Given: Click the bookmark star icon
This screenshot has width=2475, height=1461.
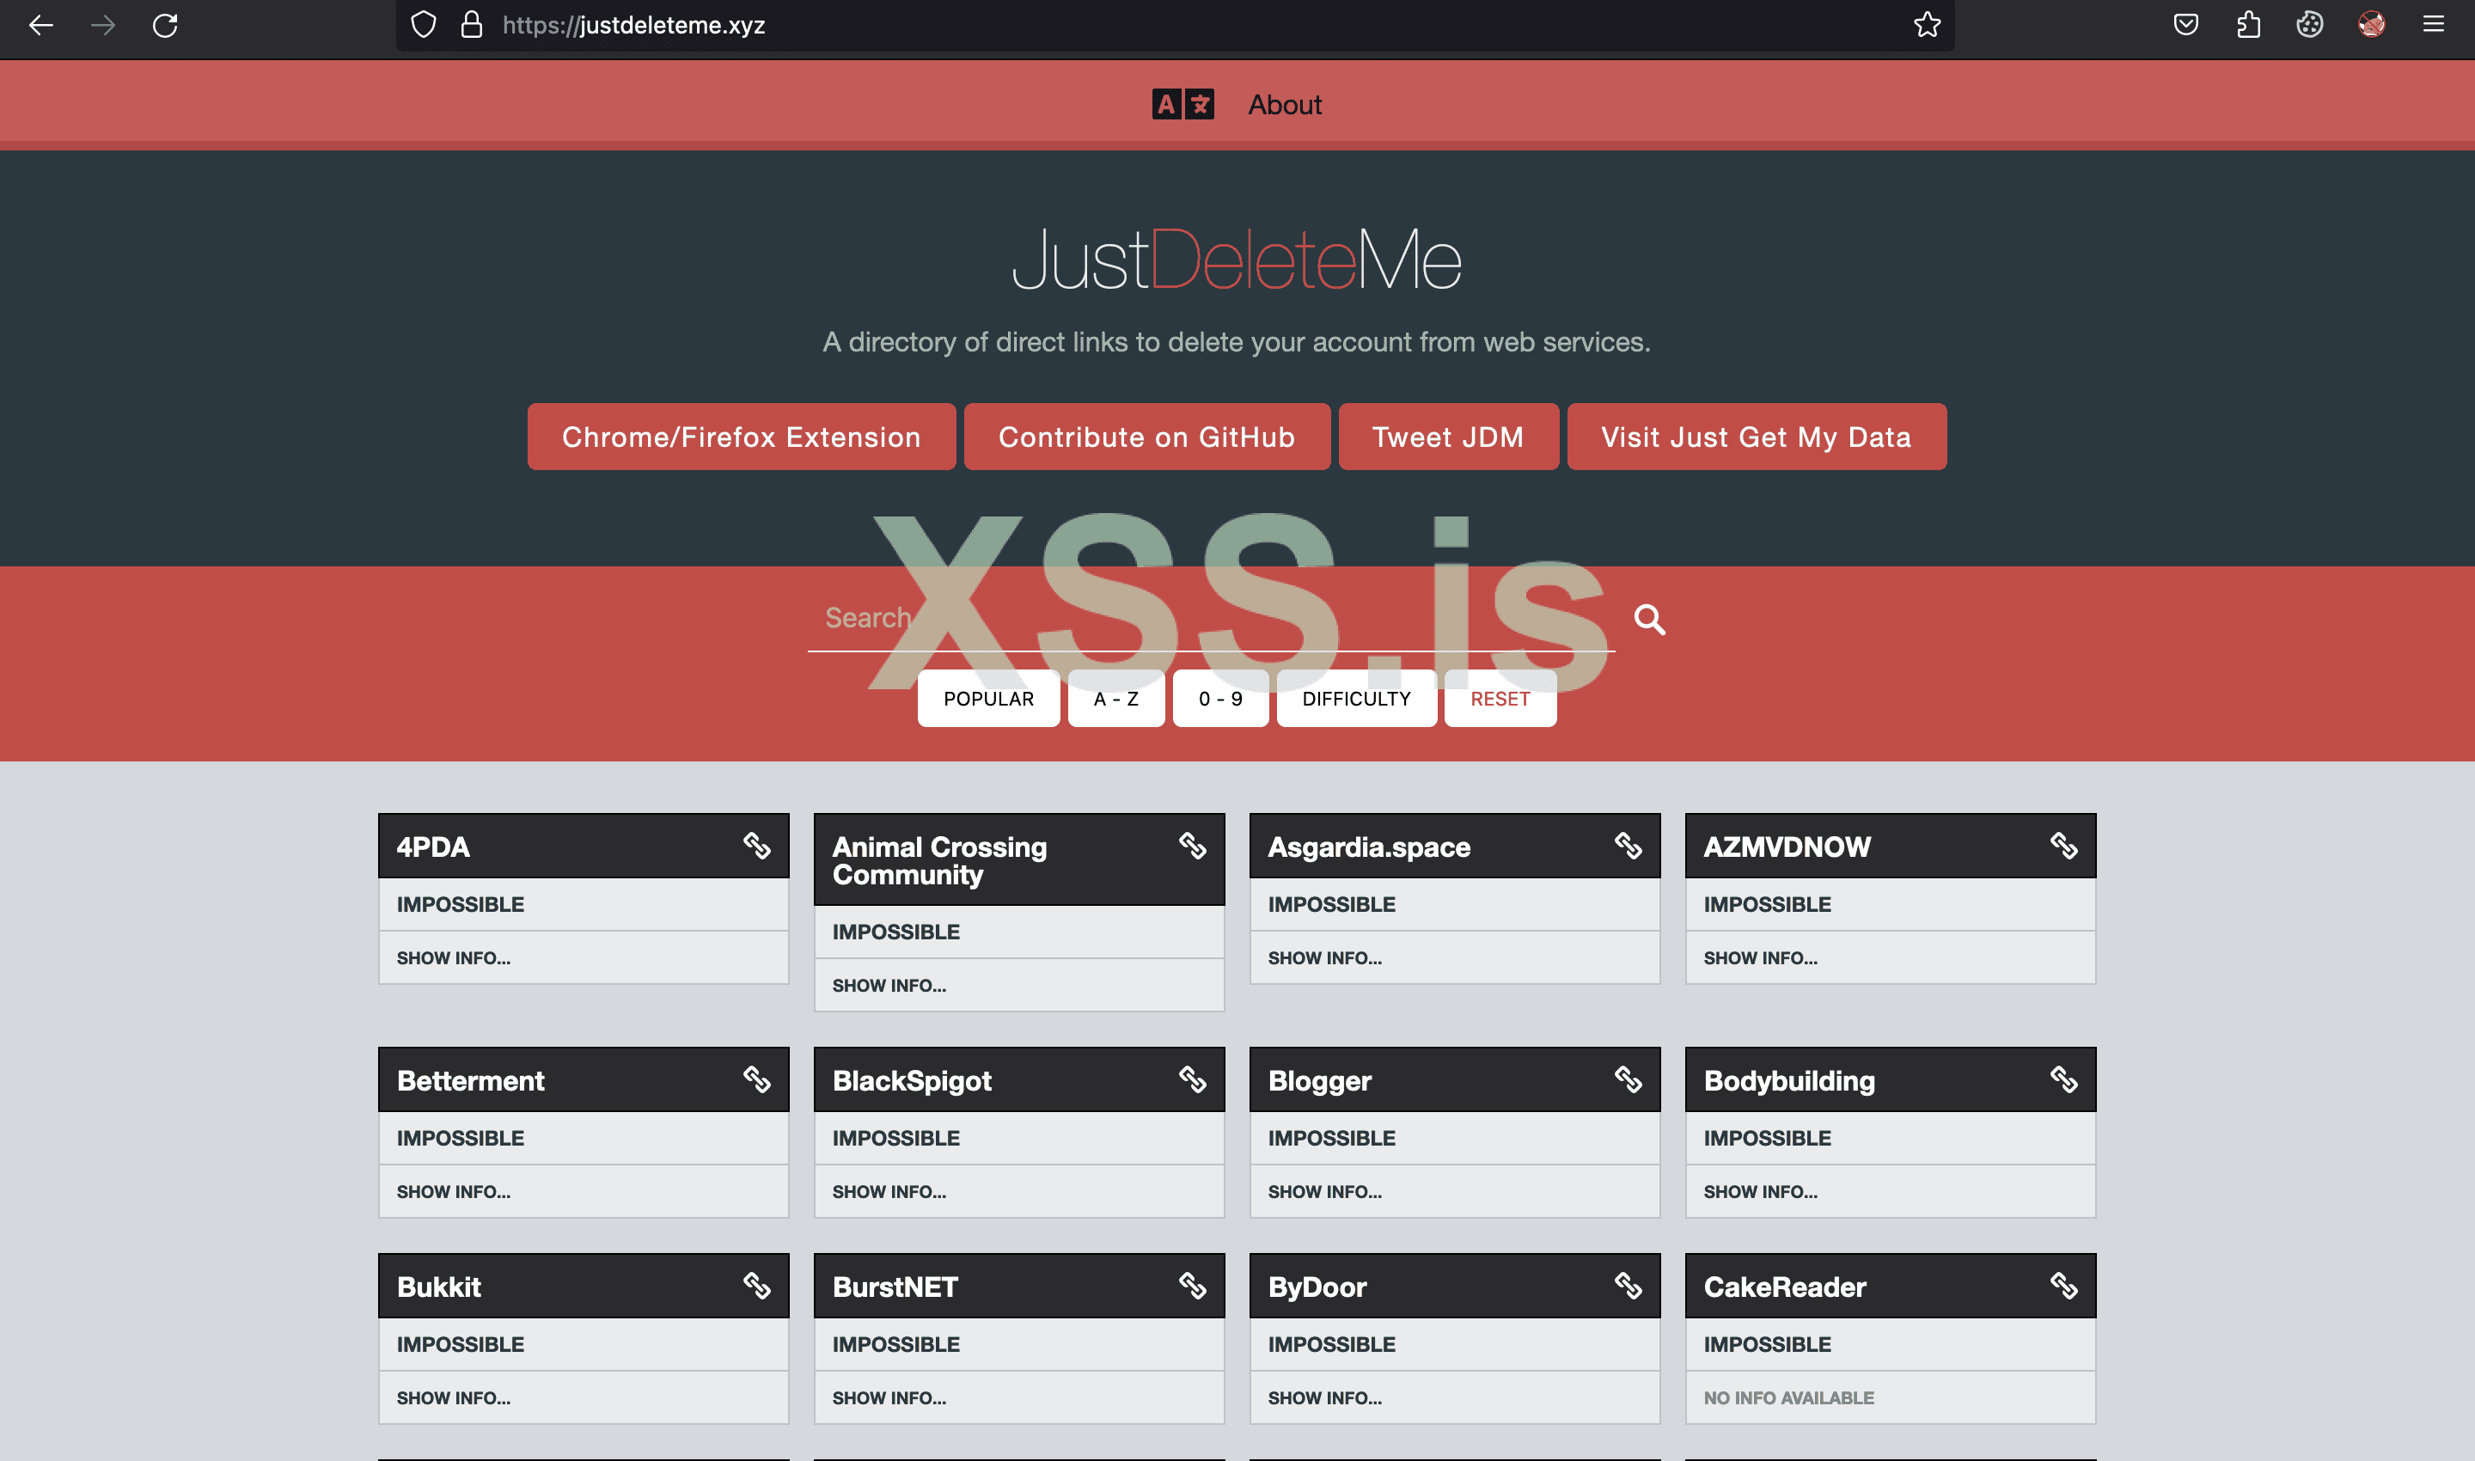Looking at the screenshot, I should click(1926, 25).
